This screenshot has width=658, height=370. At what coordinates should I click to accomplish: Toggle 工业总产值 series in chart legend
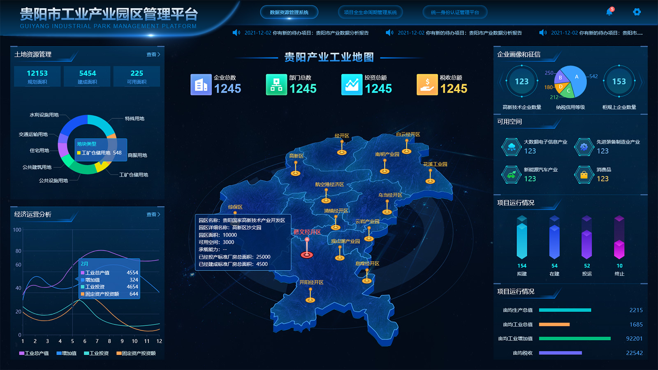point(34,353)
